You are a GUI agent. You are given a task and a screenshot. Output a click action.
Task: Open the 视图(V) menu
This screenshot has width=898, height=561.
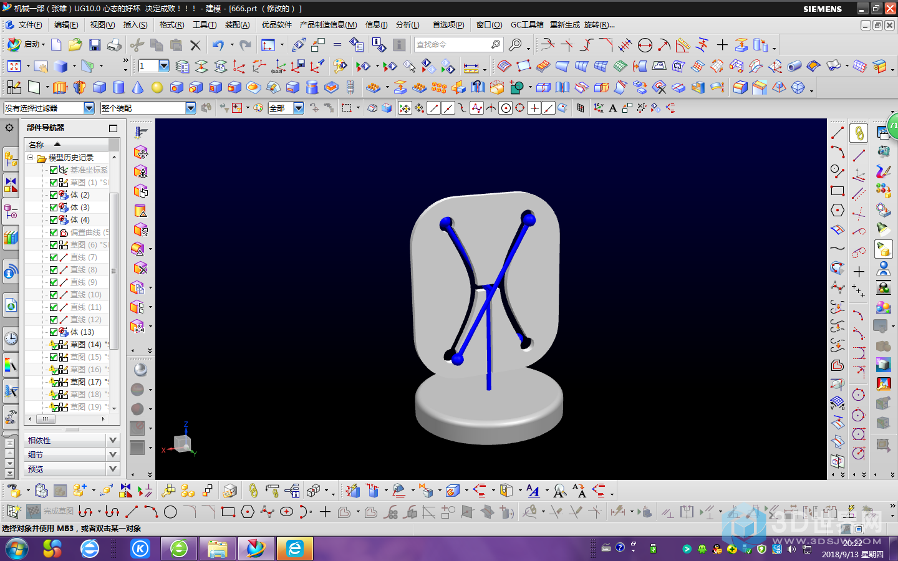pos(102,25)
